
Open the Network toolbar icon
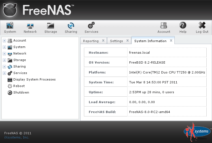pyautogui.click(x=30, y=26)
